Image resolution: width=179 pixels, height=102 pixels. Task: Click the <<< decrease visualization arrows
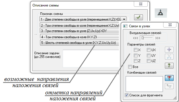[x=136, y=38]
